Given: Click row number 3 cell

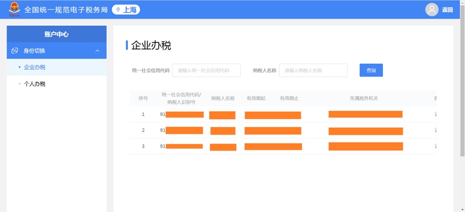Looking at the screenshot, I should (143, 146).
